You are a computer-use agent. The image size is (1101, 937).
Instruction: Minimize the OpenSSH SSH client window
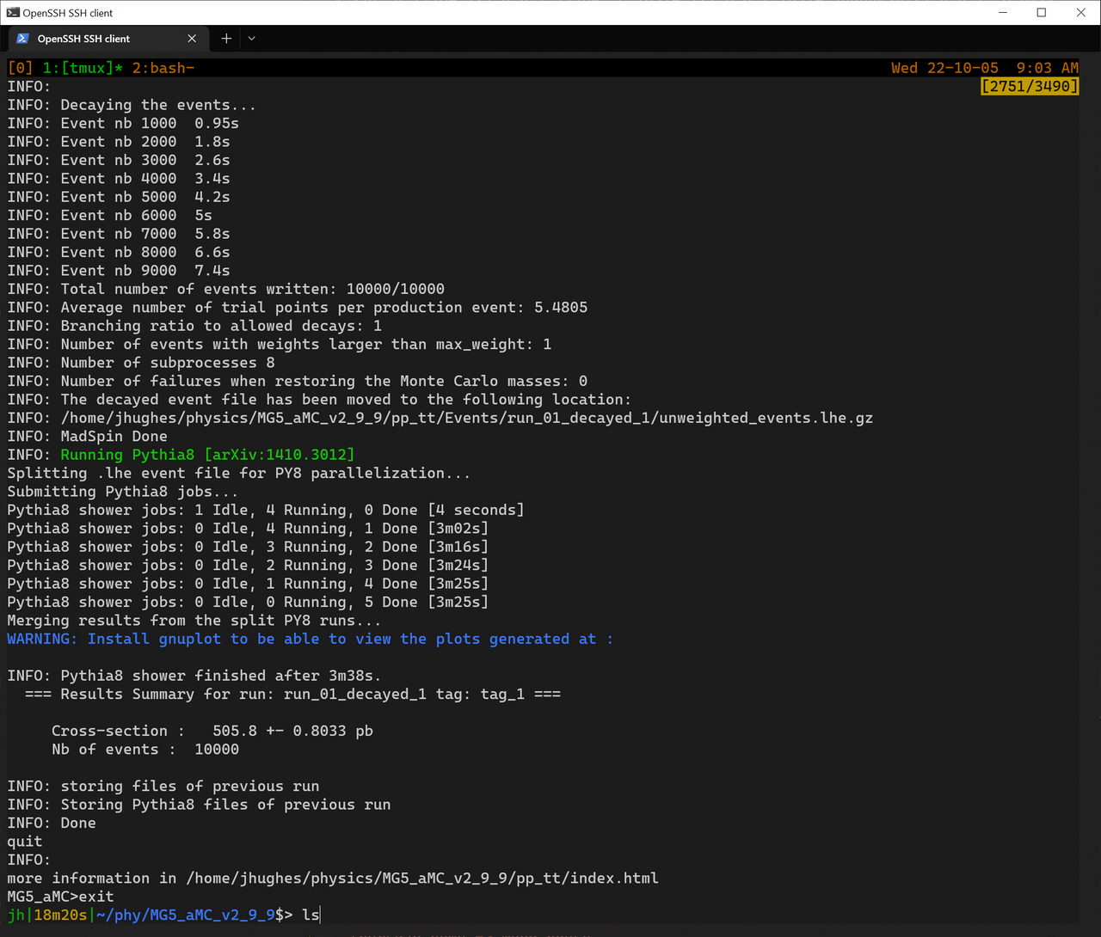1003,13
